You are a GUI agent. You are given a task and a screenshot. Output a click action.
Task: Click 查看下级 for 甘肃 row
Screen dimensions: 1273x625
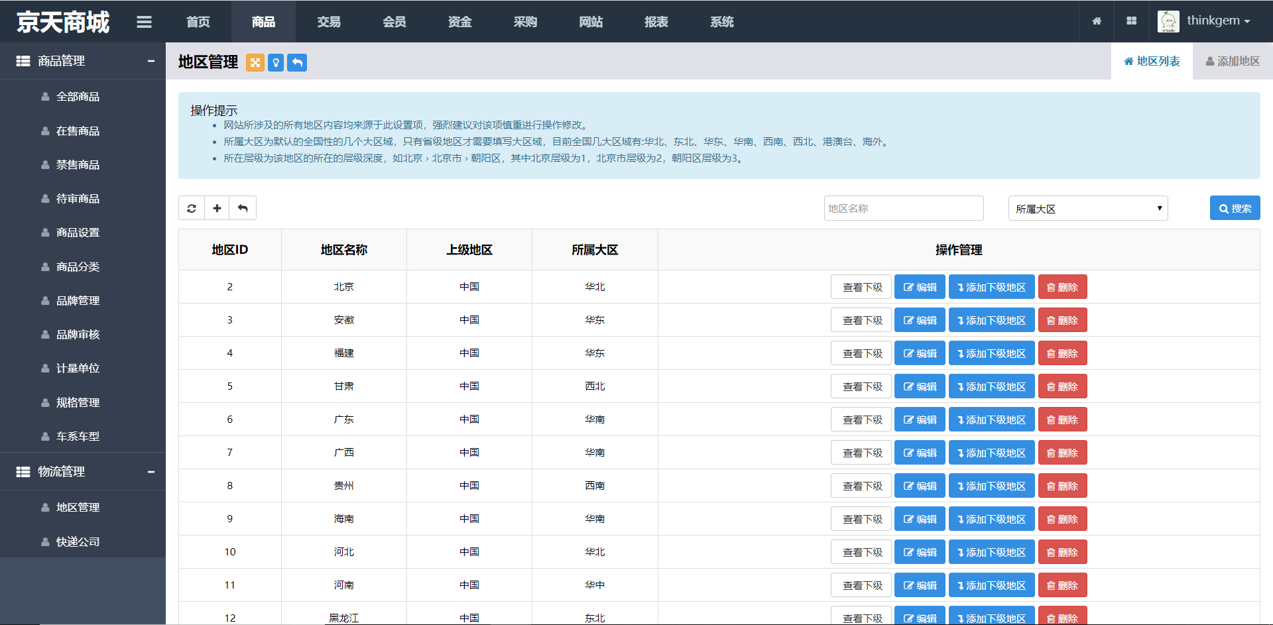tap(861, 386)
